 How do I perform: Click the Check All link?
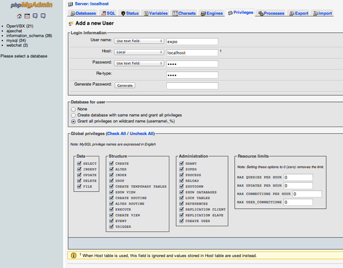tap(116, 134)
